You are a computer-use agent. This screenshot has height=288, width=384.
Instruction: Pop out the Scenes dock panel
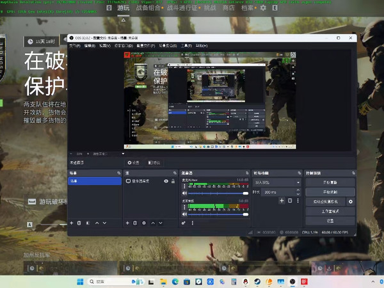(119, 173)
